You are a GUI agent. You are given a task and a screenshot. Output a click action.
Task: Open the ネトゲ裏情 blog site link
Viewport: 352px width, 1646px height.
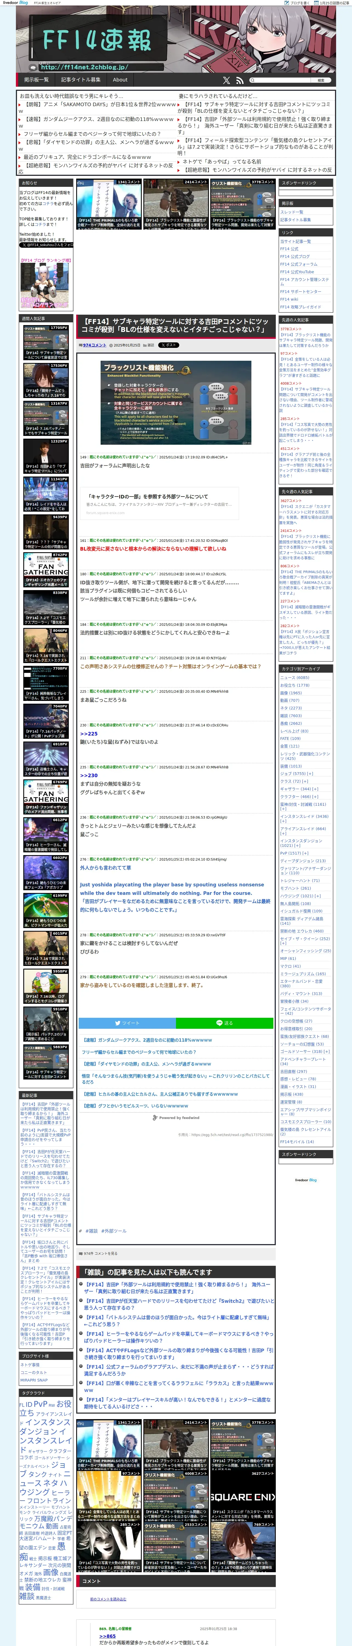[x=30, y=1364]
